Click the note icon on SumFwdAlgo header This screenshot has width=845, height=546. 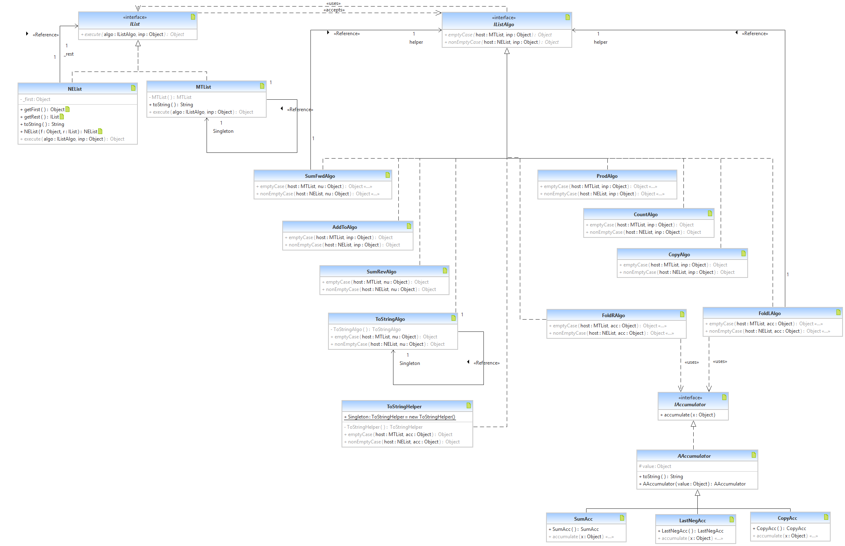388,175
